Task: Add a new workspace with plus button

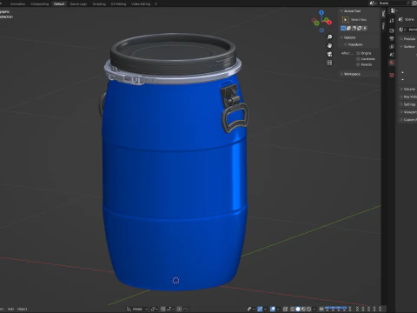Action: click(156, 4)
